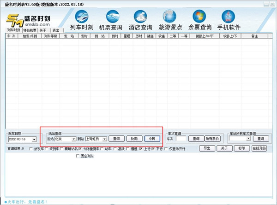The image size is (277, 205).
Task: Toggle the 仅显示开行 checkbox
Action: tap(166, 149)
